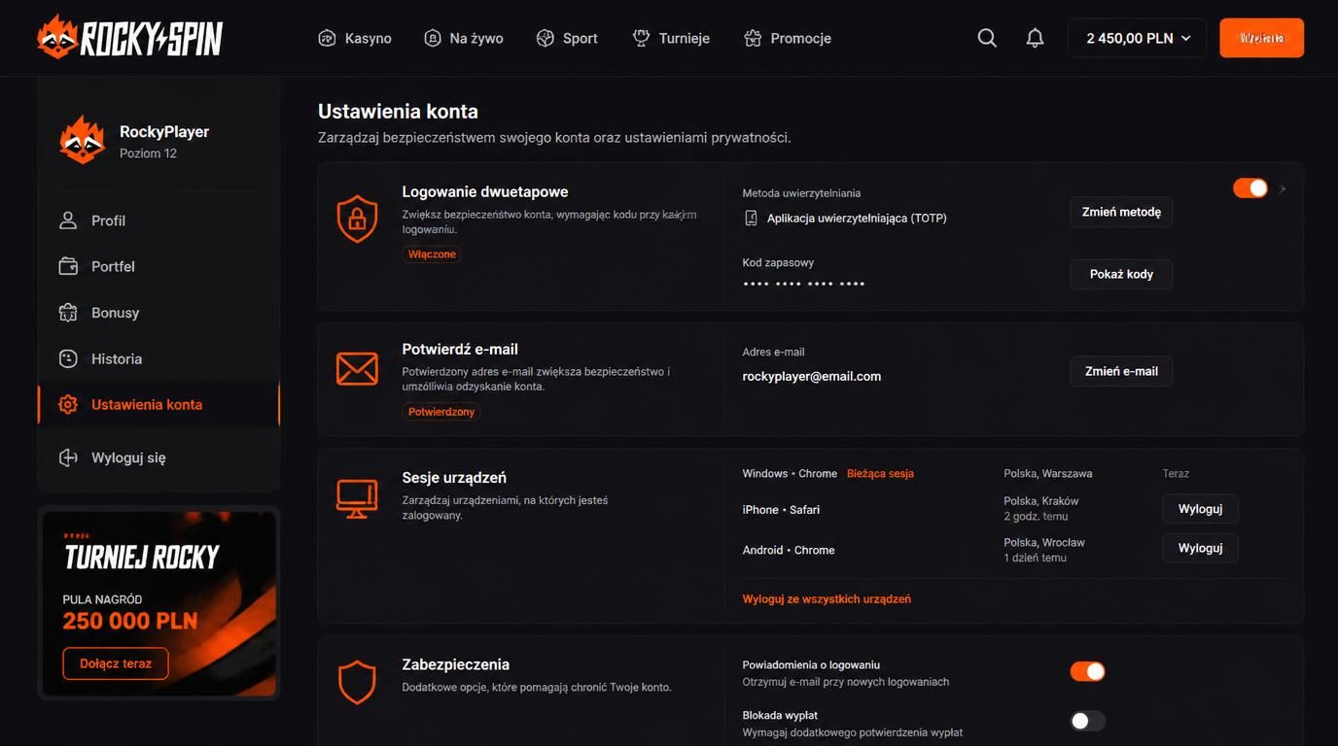The image size is (1338, 746).
Task: Click the shield icon in Zabezpieczenia
Action: [x=357, y=682]
